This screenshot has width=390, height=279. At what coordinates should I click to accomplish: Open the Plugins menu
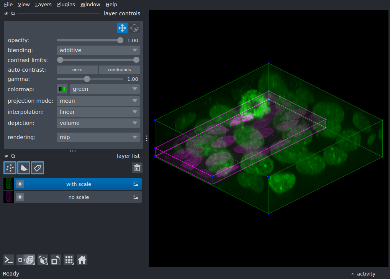click(66, 5)
